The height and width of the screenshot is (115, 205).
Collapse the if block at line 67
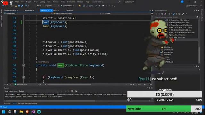pyautogui.click(x=24, y=77)
